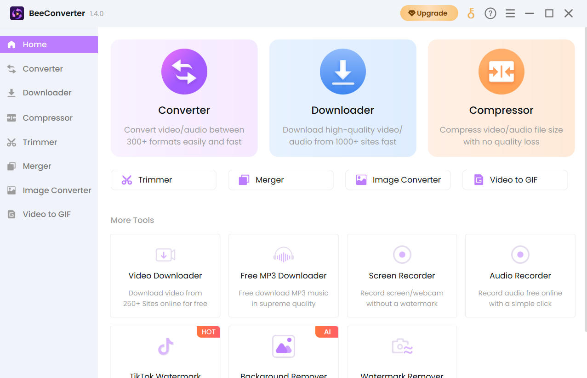Click the Video Downloader camera icon

(x=165, y=255)
